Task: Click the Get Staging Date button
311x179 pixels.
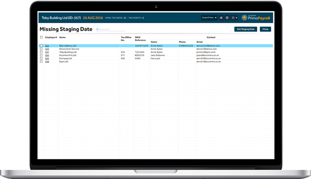Action: (246, 29)
